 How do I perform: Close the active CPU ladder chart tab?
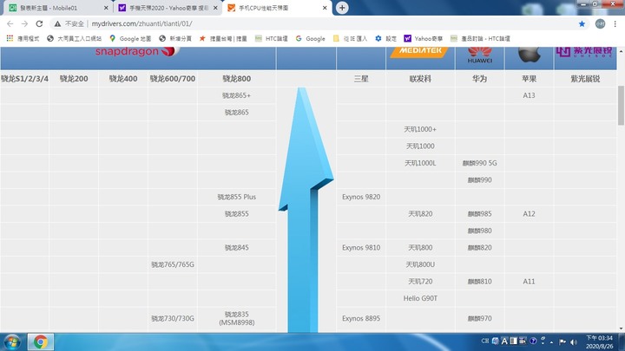[325, 8]
